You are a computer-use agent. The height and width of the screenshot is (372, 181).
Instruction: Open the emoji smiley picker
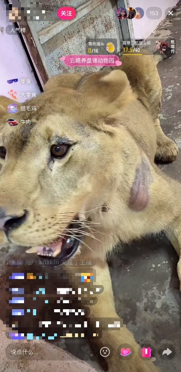tap(105, 352)
